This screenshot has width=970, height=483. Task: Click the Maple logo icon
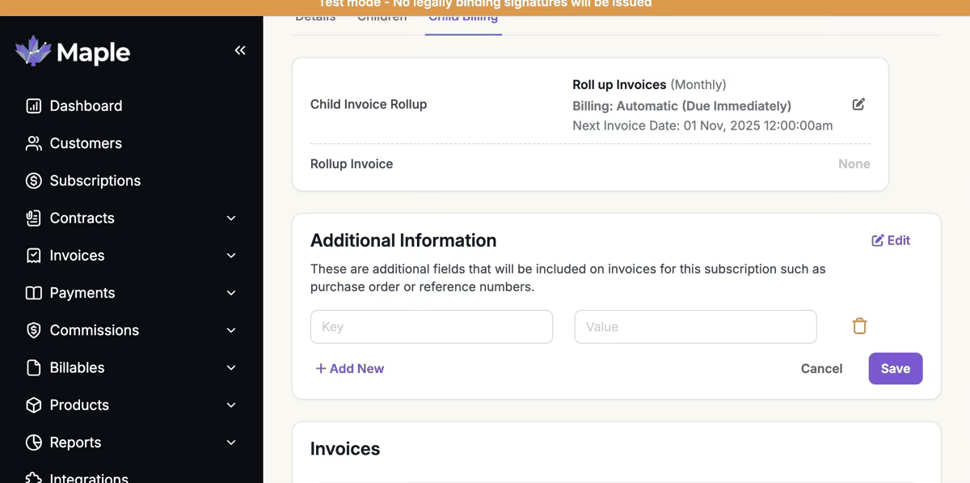33,51
